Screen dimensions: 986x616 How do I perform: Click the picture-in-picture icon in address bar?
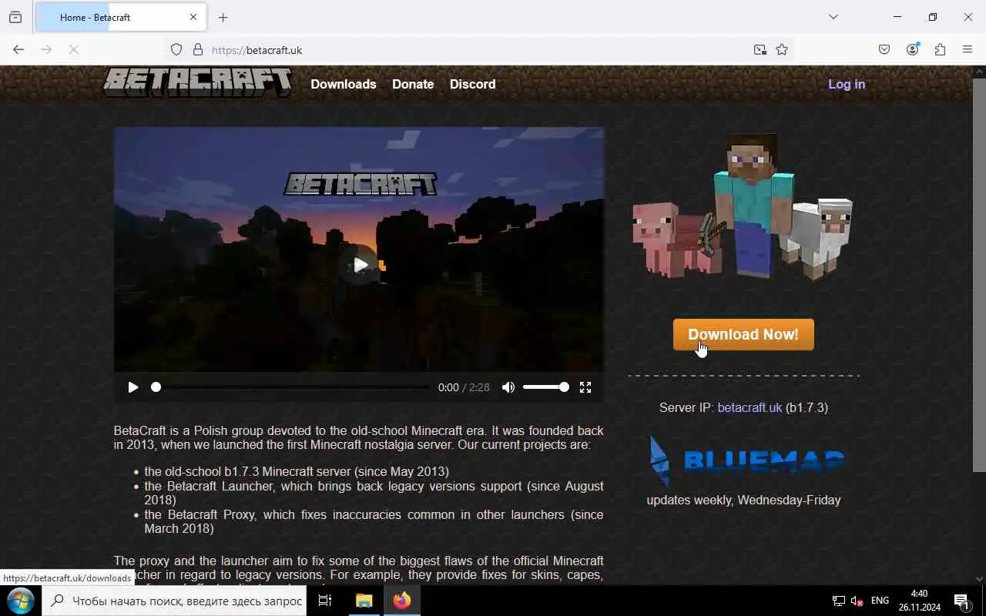point(760,49)
